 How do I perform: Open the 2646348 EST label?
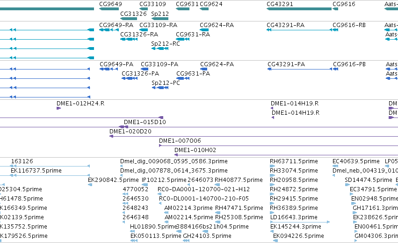(136, 217)
